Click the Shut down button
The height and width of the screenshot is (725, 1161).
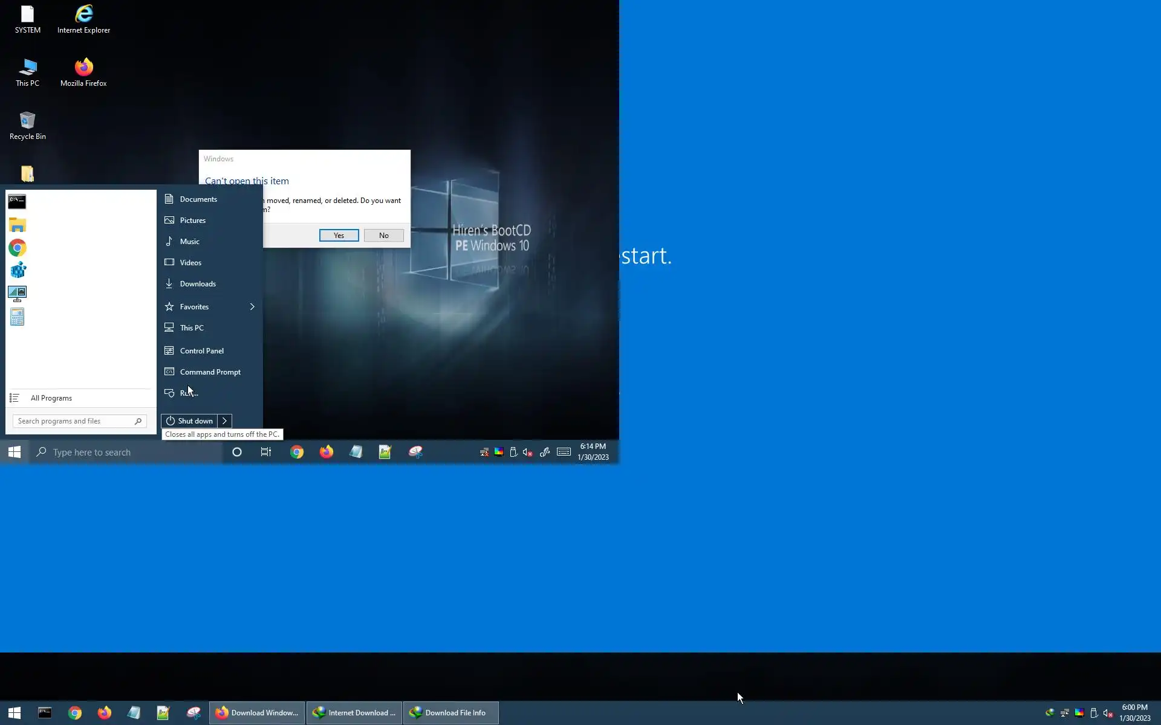pyautogui.click(x=190, y=421)
